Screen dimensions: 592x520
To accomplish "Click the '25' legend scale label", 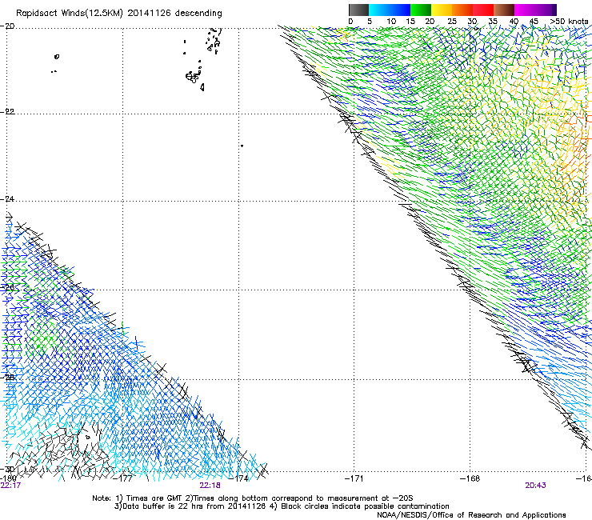I will pyautogui.click(x=452, y=22).
